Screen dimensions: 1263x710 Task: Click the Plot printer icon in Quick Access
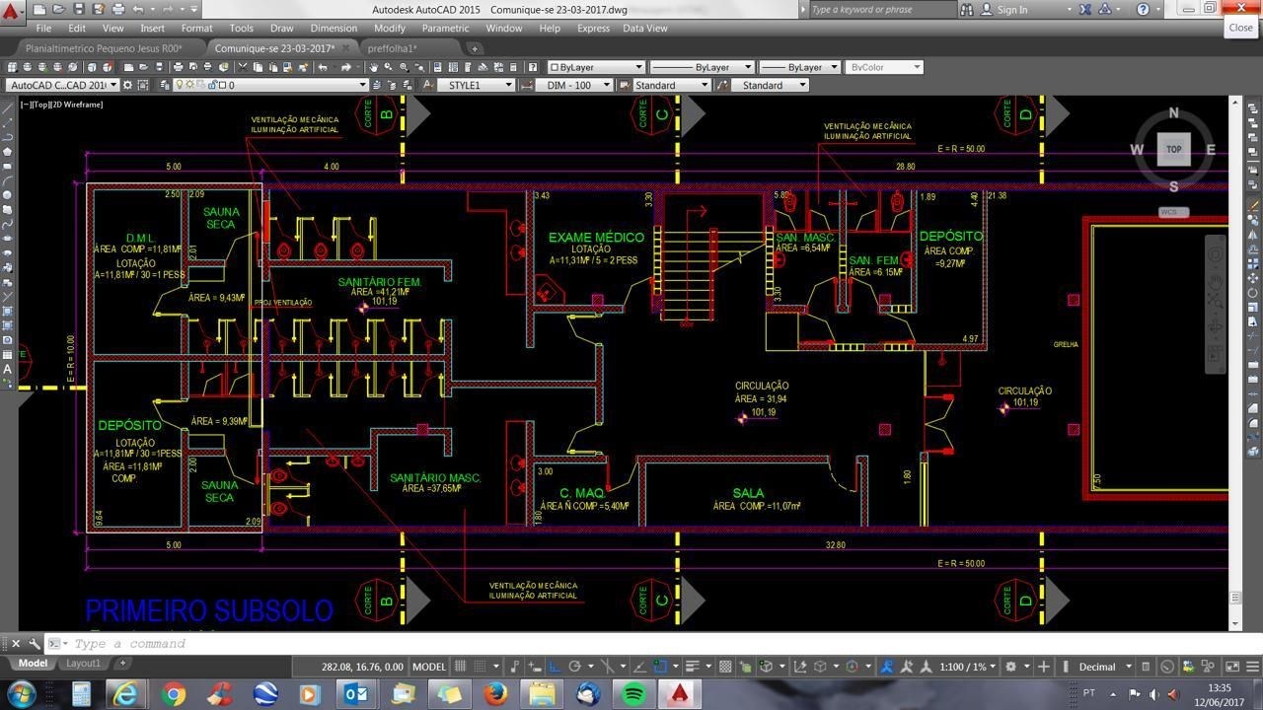click(116, 9)
